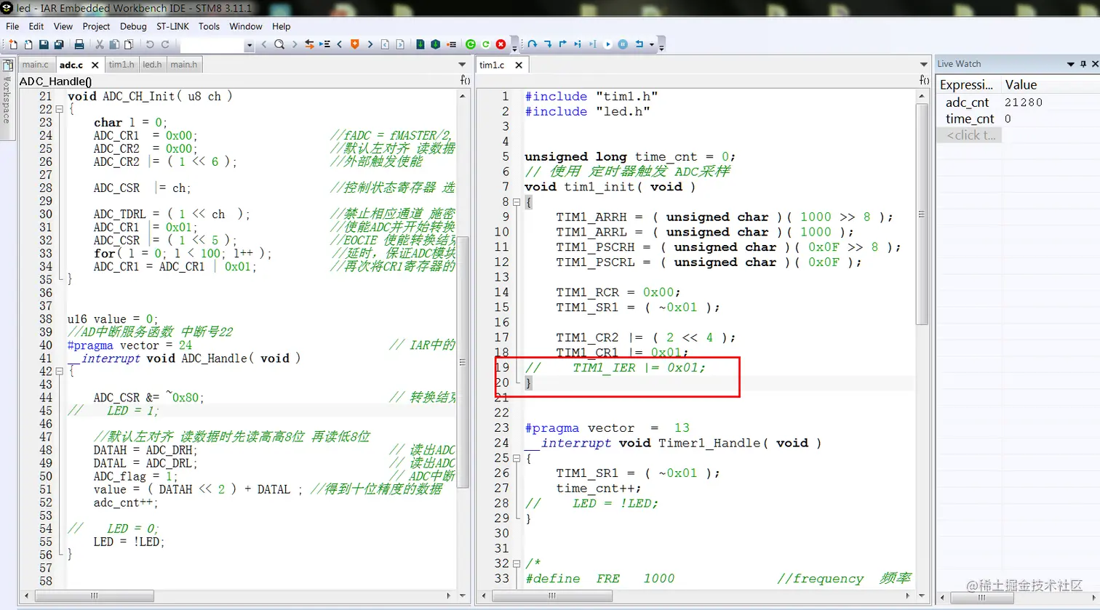Open the Edit menu
The width and height of the screenshot is (1100, 610).
pos(36,26)
